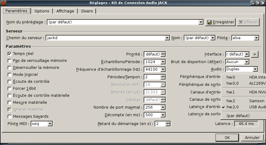Open the Divers tab

[87, 11]
